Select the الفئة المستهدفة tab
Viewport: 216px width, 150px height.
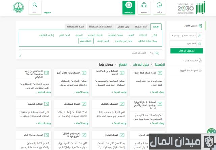(x=76, y=27)
